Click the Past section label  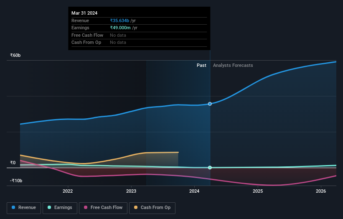(201, 66)
